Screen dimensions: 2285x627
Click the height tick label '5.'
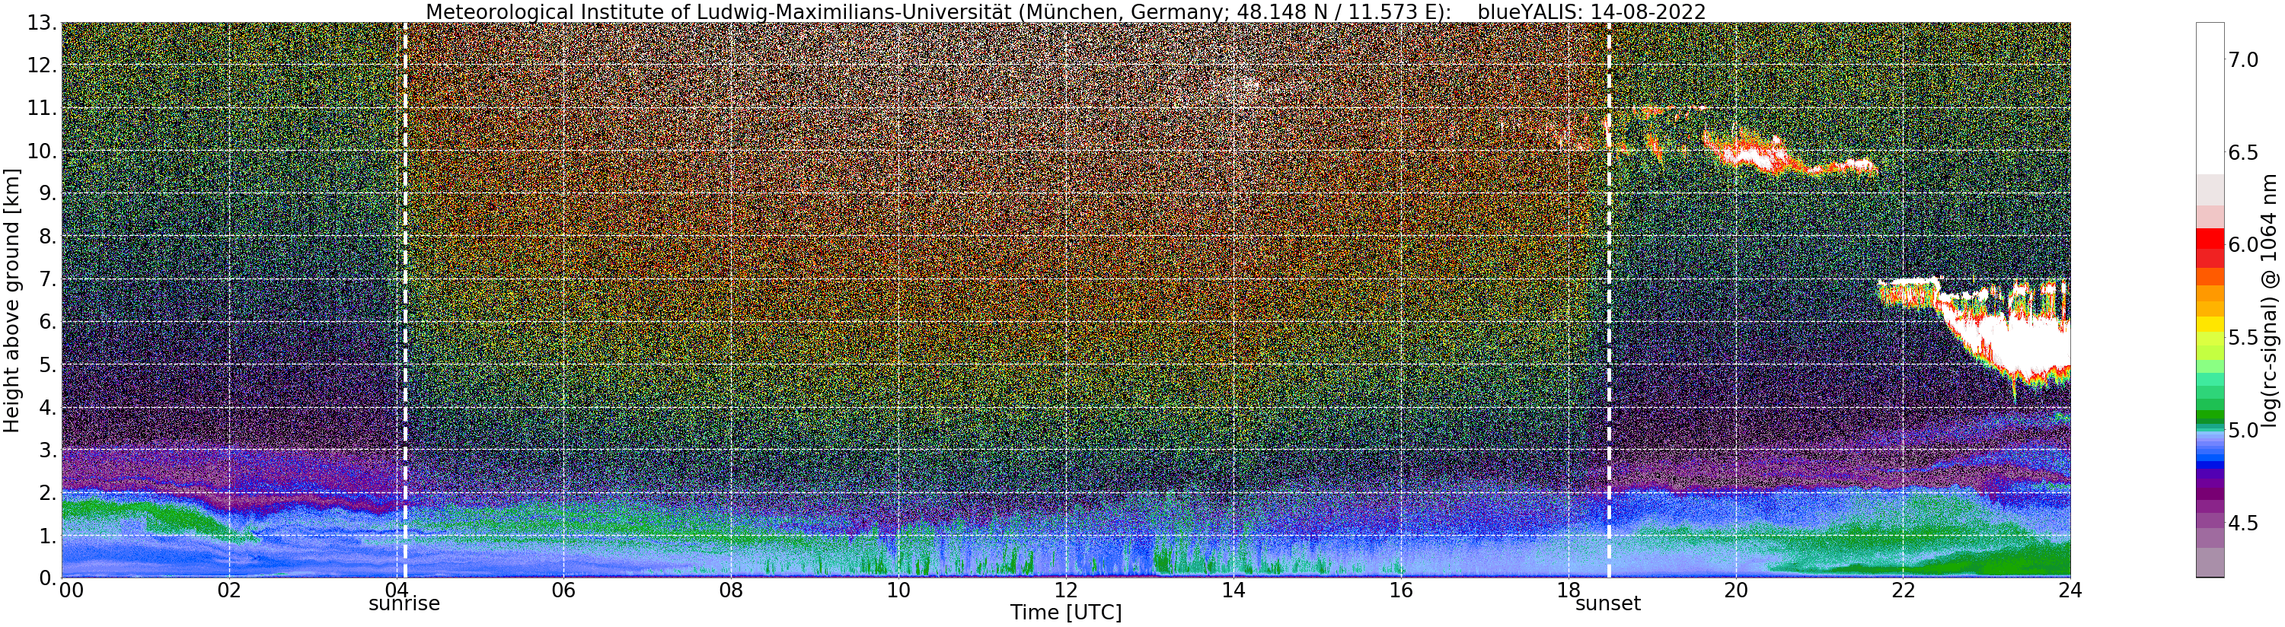tap(48, 364)
